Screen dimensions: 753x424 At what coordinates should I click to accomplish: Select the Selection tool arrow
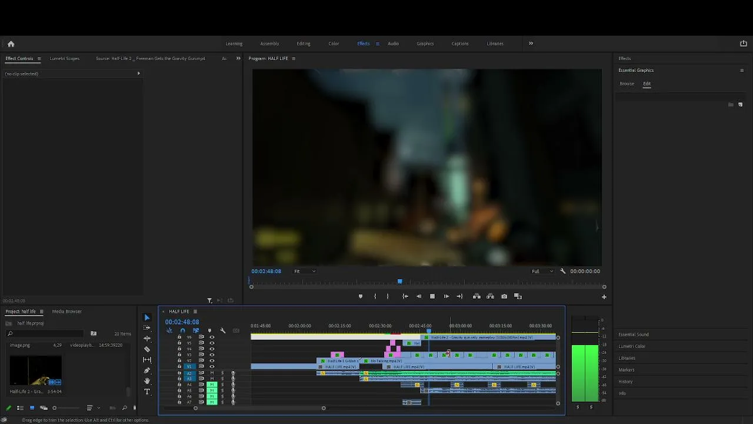(147, 317)
